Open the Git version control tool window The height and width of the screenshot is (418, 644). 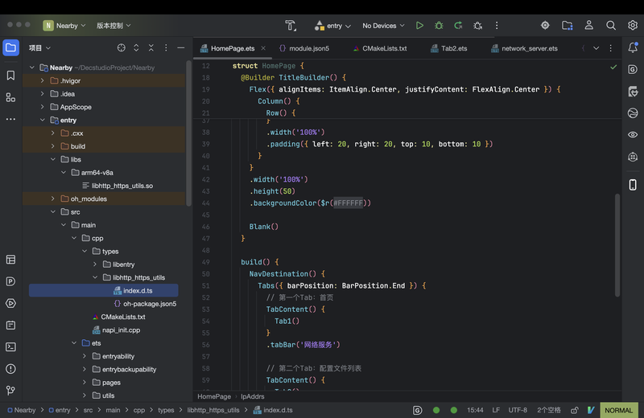click(x=10, y=391)
